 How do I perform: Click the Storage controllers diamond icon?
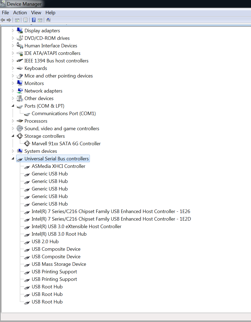tap(20, 136)
